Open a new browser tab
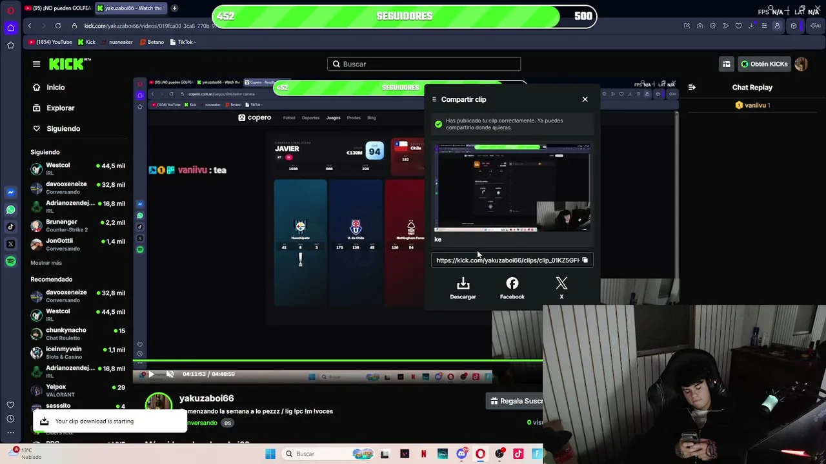Image resolution: width=826 pixels, height=464 pixels. pos(174,8)
